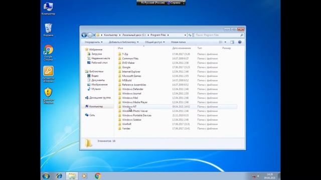Select the Windows NT folder row

[177, 106]
